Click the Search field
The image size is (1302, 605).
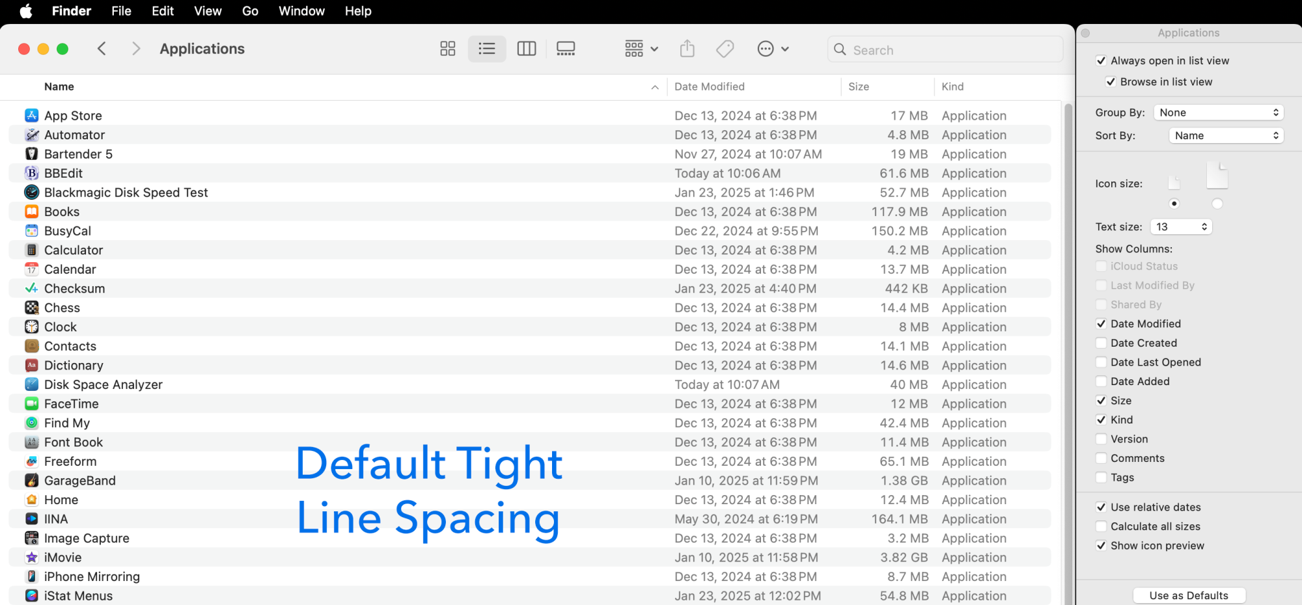click(x=945, y=49)
